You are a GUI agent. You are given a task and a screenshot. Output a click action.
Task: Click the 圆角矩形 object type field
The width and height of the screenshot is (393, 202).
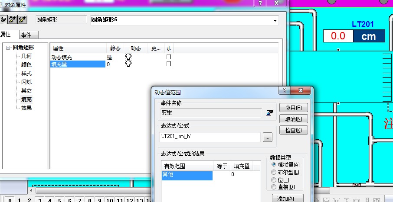(61, 20)
